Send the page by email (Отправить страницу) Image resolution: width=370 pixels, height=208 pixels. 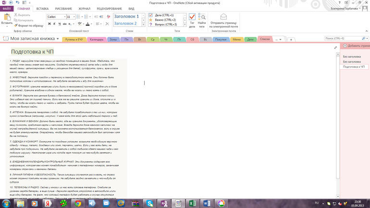tap(223, 20)
